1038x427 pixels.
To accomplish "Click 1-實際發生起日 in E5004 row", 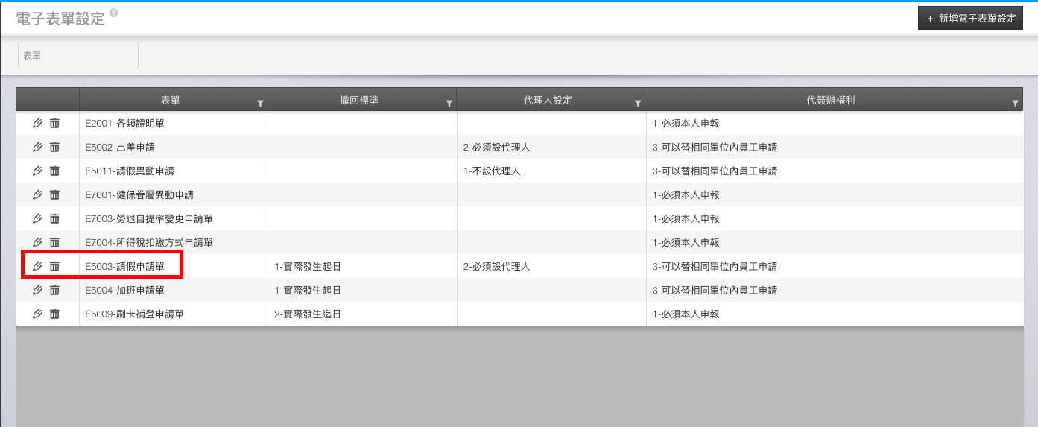I will coord(308,290).
